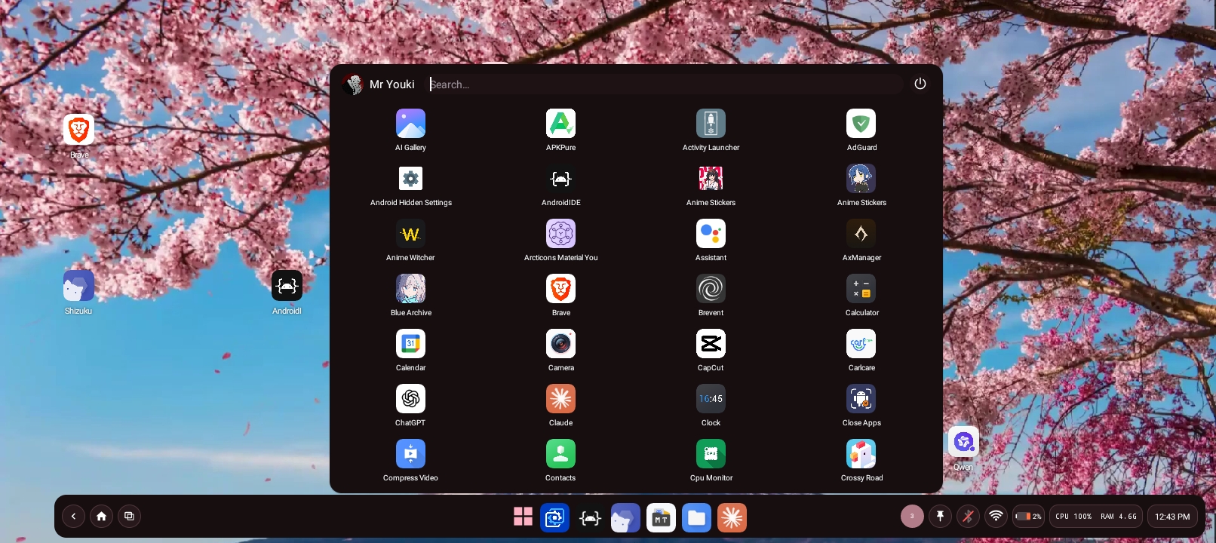
Task: Open Shizuku desktop shortcut
Action: [78, 286]
